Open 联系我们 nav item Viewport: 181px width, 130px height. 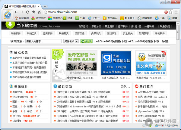click(165, 26)
